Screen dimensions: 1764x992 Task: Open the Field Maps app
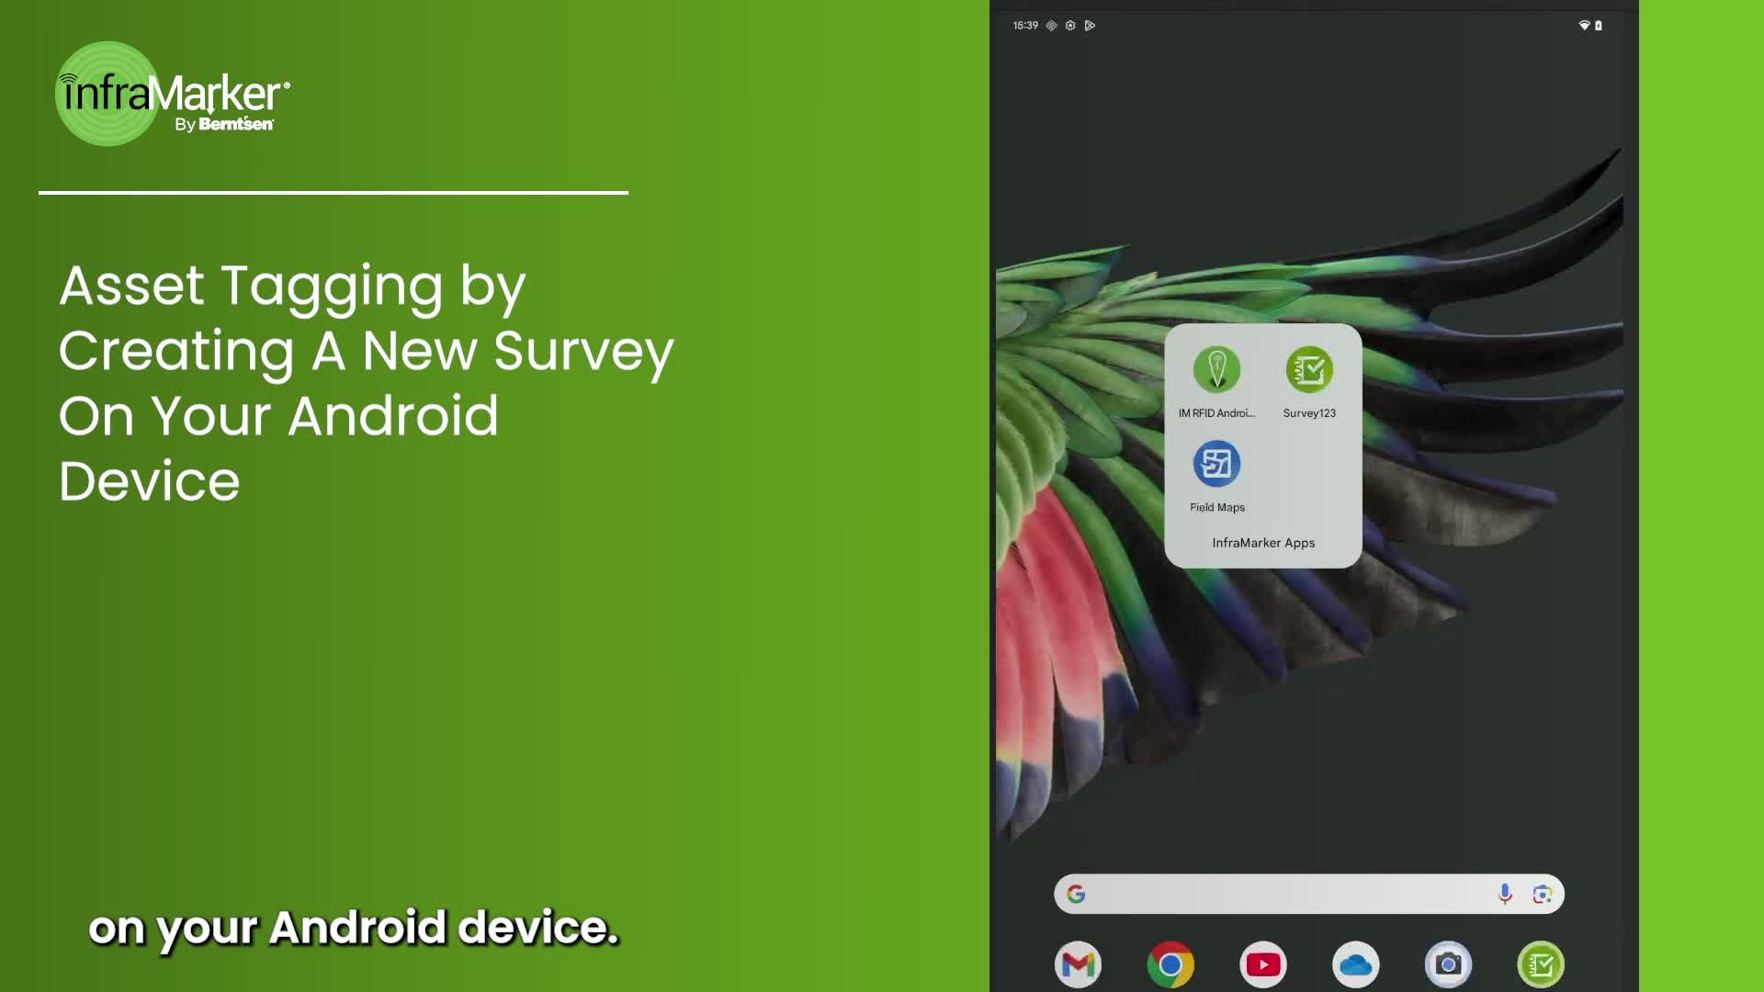tap(1216, 464)
